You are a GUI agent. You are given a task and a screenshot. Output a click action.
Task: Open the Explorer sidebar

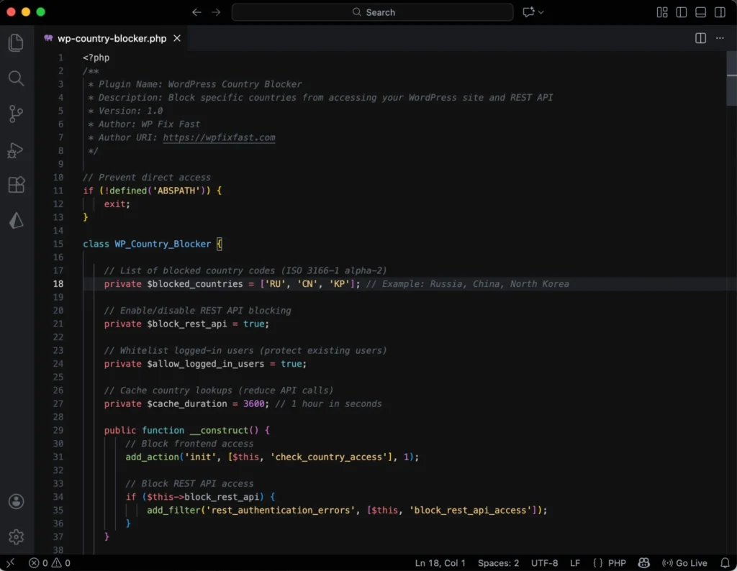pos(16,42)
